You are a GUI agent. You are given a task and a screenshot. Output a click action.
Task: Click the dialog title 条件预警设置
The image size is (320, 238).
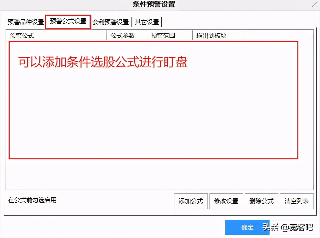coord(154,5)
